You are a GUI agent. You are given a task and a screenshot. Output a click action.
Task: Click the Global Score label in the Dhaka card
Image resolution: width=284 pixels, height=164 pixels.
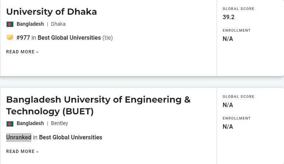pos(238,9)
